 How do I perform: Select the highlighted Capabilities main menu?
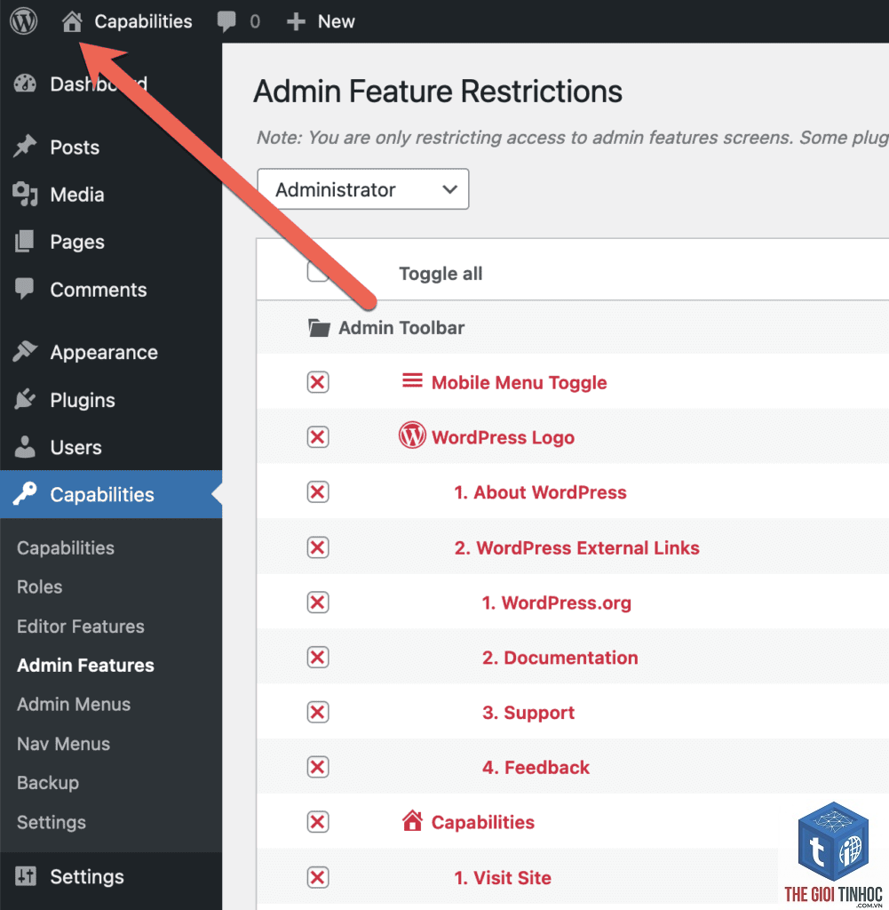(x=111, y=494)
